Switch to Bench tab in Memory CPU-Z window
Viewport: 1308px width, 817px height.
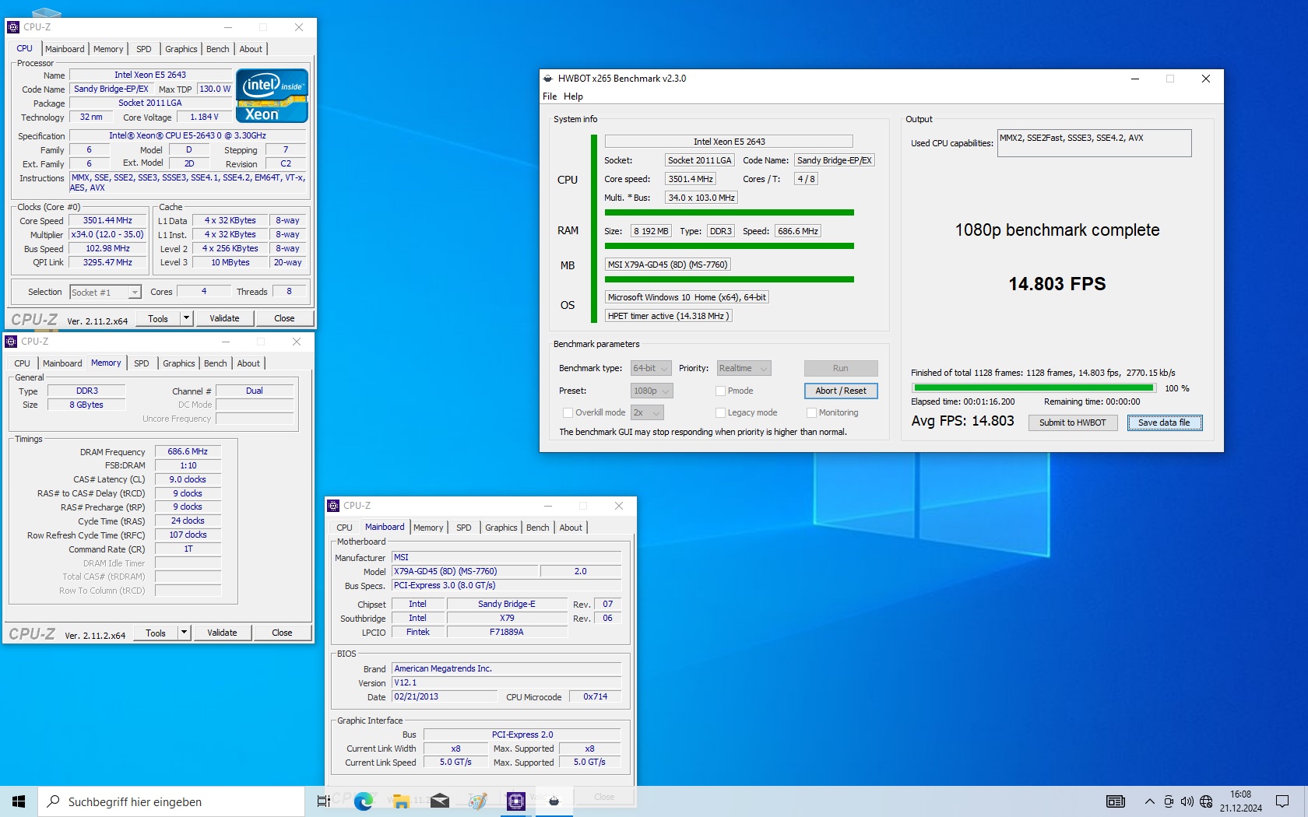point(216,363)
